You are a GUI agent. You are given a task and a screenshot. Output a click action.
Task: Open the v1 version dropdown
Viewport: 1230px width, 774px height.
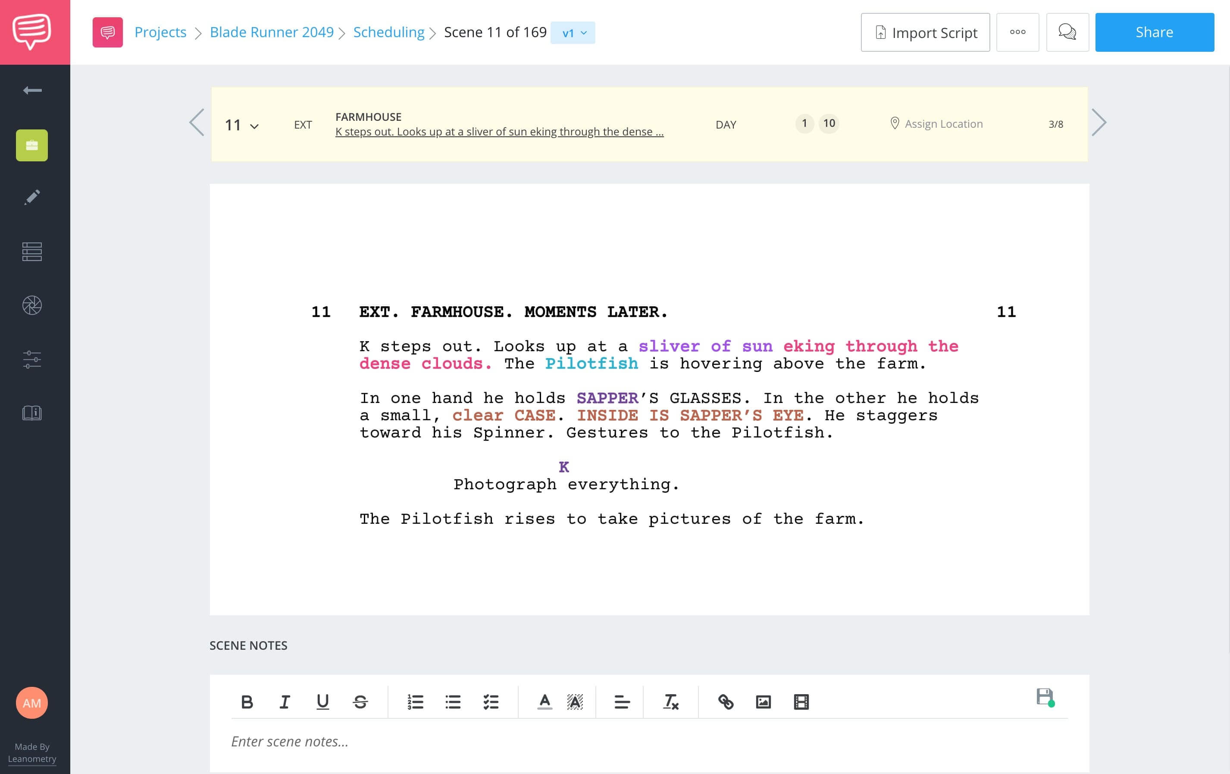pyautogui.click(x=573, y=33)
